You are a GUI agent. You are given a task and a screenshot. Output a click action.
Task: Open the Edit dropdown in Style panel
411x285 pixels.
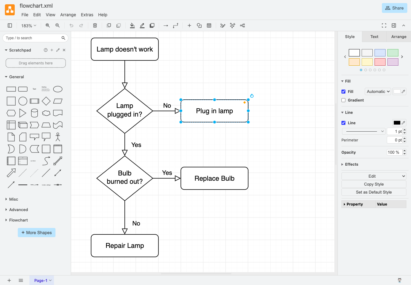[x=374, y=176]
